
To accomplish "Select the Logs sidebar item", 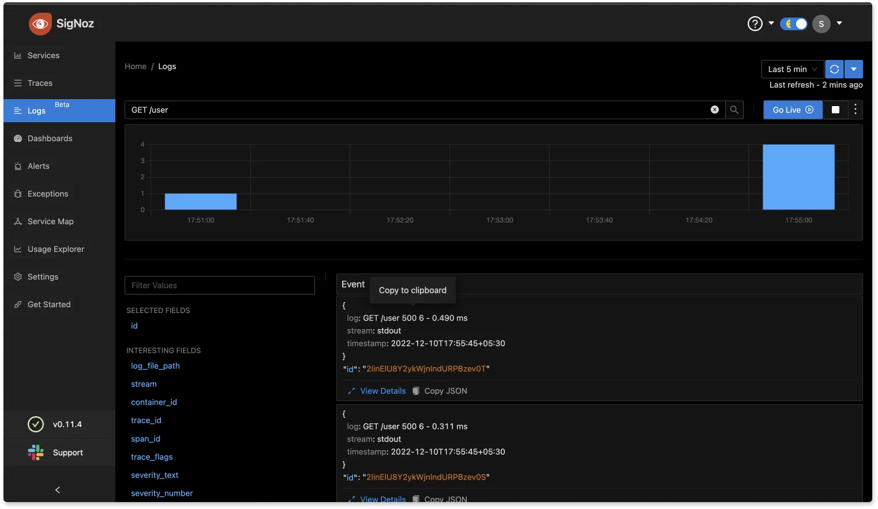I will 59,111.
